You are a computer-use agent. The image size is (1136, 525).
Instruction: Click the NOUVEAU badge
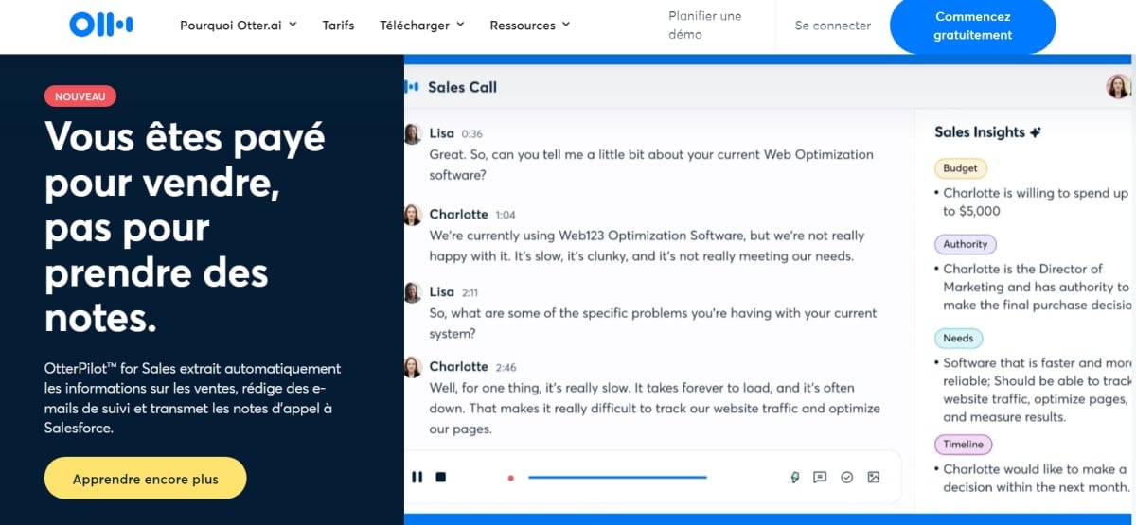click(80, 96)
